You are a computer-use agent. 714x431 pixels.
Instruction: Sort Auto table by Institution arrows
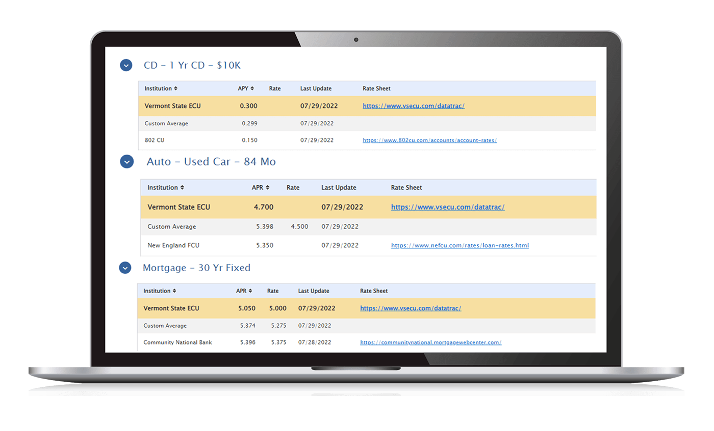click(182, 188)
